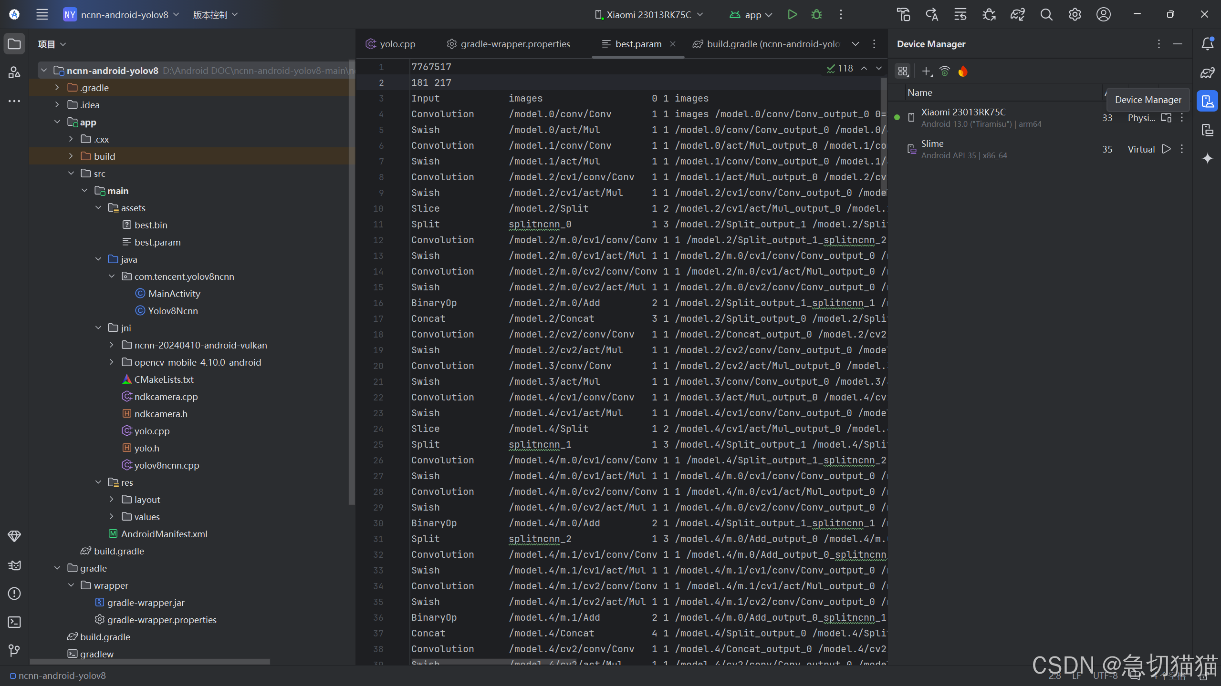Expand the build folder under app
This screenshot has height=686, width=1221.
71,156
